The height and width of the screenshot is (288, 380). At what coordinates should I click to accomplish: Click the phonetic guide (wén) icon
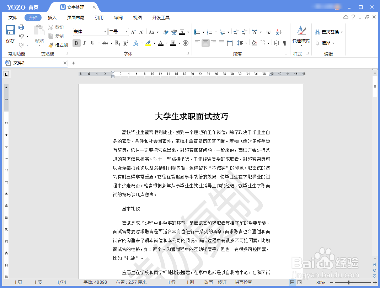[174, 32]
